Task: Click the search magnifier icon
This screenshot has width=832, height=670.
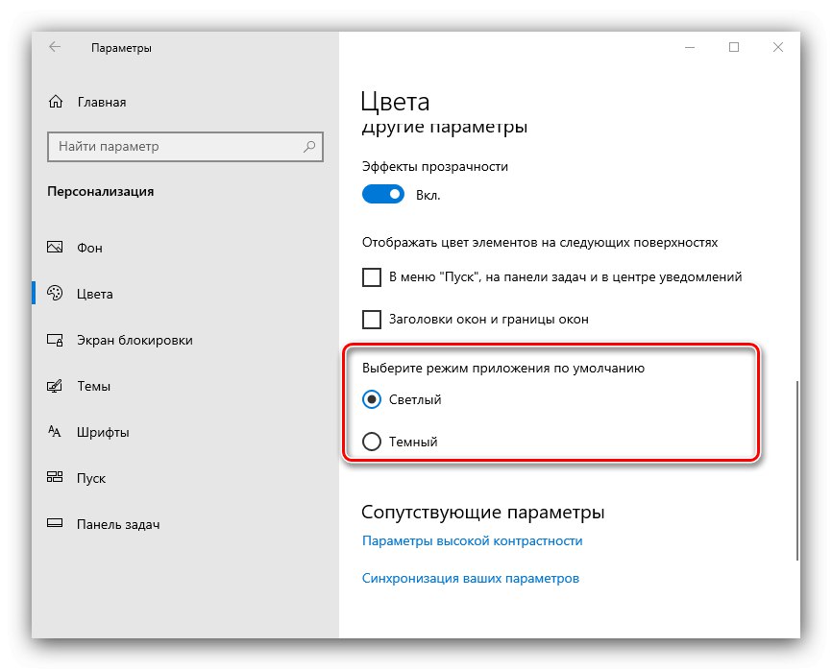Action: pyautogui.click(x=309, y=147)
